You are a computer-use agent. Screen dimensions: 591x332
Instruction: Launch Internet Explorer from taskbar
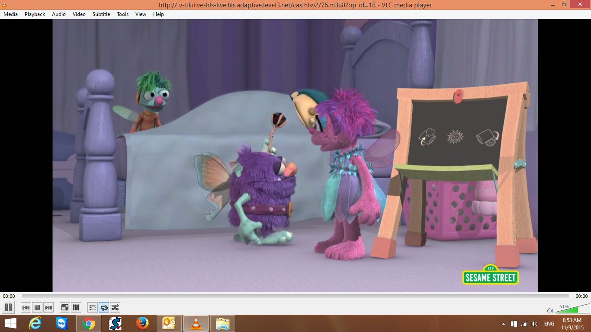pos(35,323)
